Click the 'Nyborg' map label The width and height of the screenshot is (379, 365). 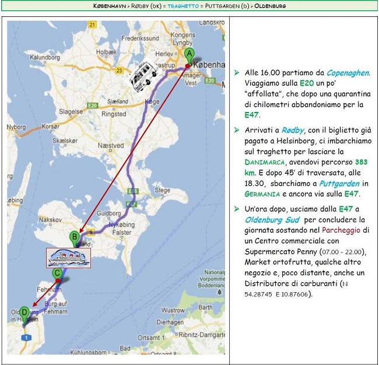click(x=16, y=127)
